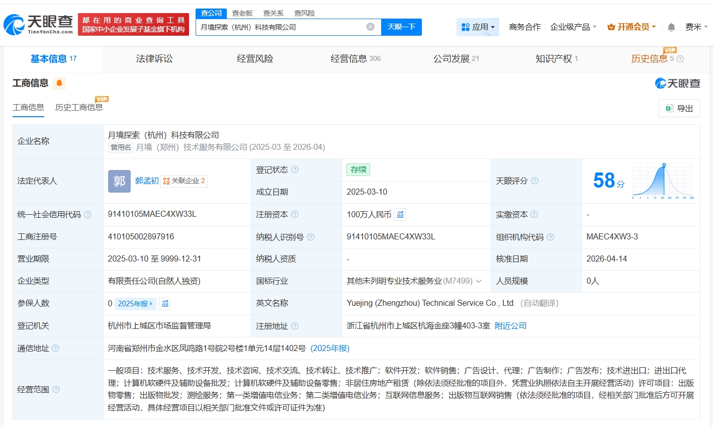The height and width of the screenshot is (427, 713).
Task: Expand the 企业级产品 dropdown
Action: (573, 27)
